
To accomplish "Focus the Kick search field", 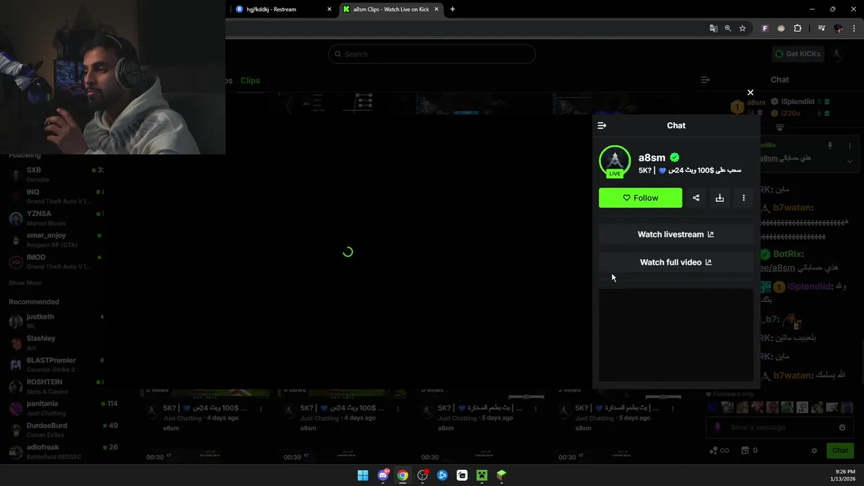I will coord(432,54).
